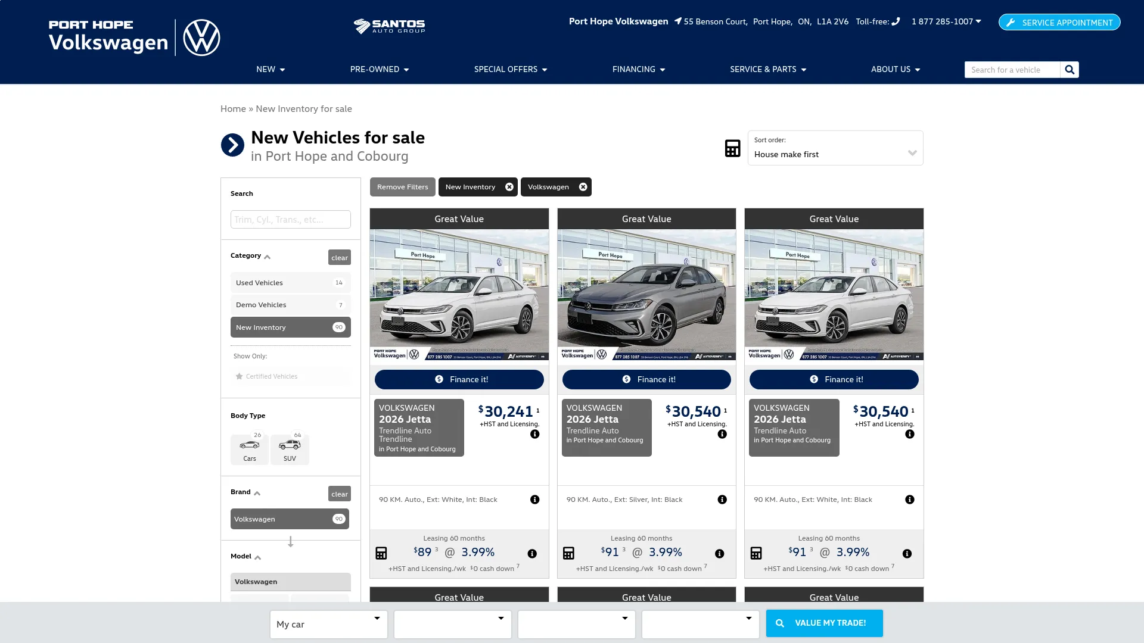The image size is (1144, 643).
Task: Click the blue arrow icon beside page title
Action: pyautogui.click(x=232, y=145)
